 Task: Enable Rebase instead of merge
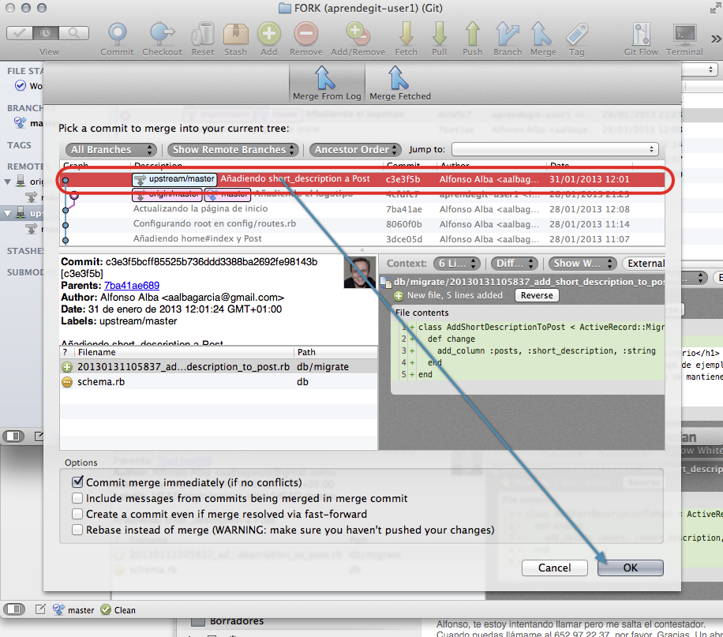(x=77, y=530)
